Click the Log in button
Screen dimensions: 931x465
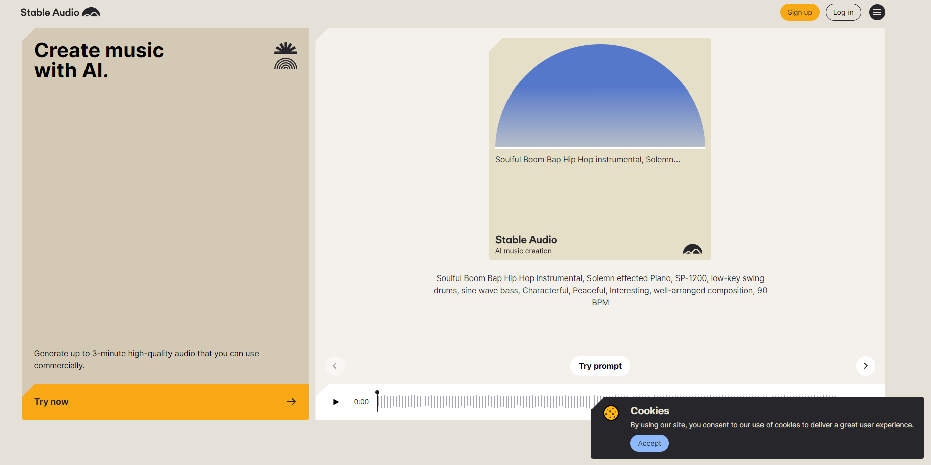pyautogui.click(x=843, y=12)
